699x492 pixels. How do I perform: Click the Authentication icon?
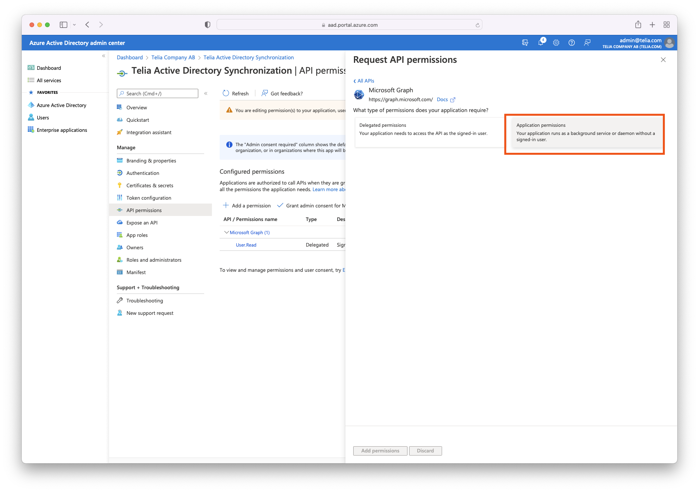click(x=120, y=173)
